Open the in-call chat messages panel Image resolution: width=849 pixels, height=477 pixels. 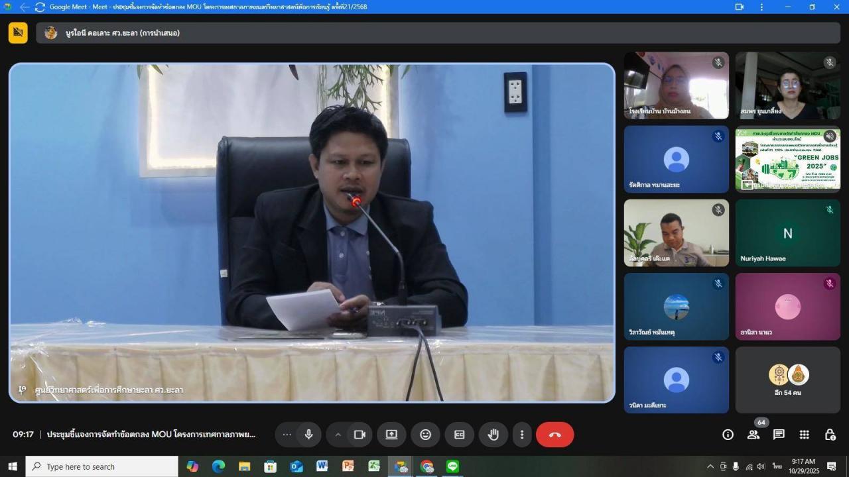(779, 435)
